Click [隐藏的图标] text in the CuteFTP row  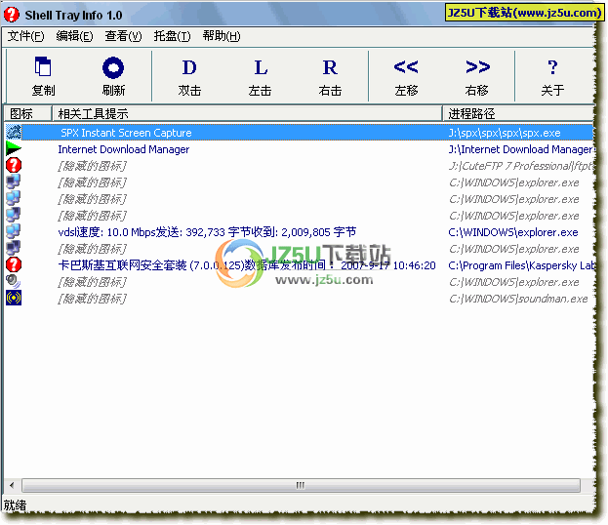(92, 166)
